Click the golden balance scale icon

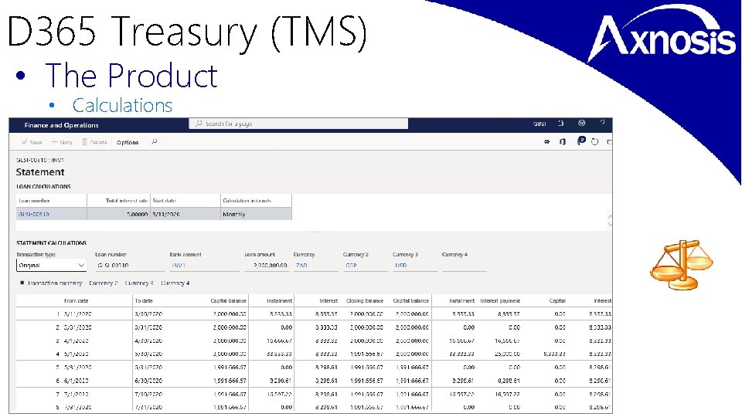pyautogui.click(x=682, y=264)
